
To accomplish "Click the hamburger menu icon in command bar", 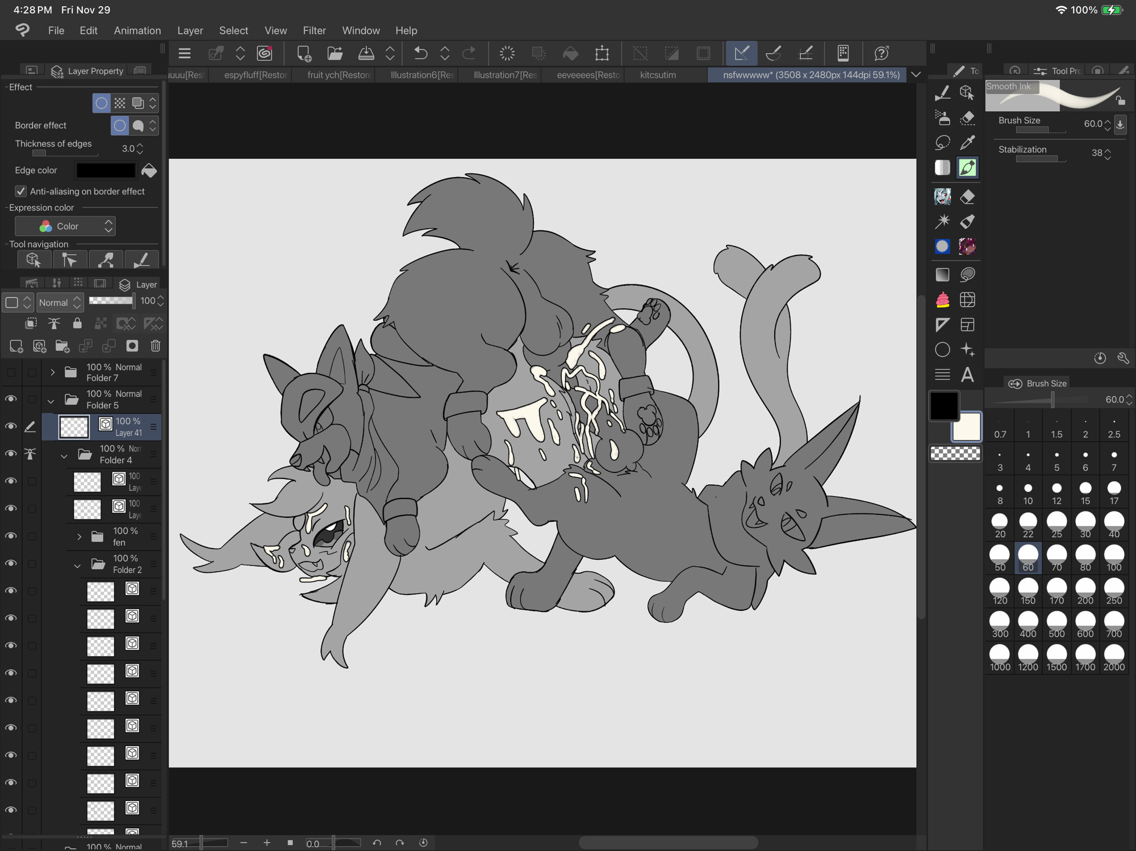I will [x=184, y=53].
